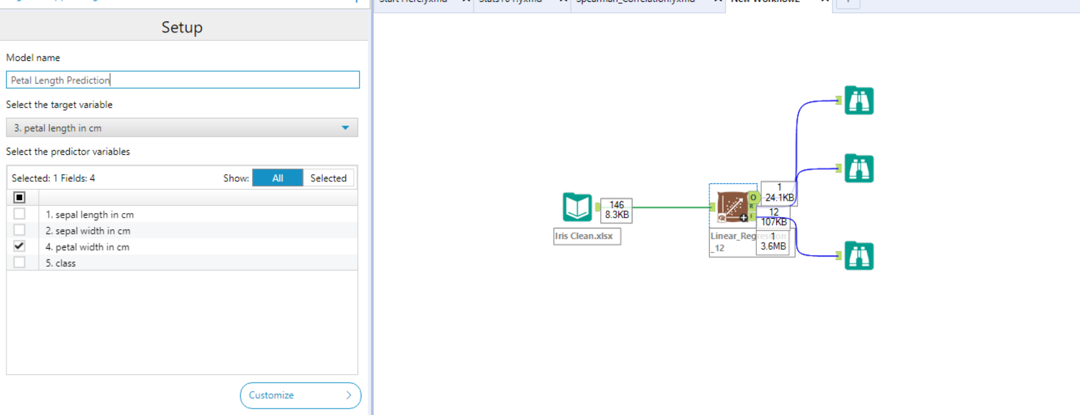Click the 1 24.1KB record count label

point(778,193)
